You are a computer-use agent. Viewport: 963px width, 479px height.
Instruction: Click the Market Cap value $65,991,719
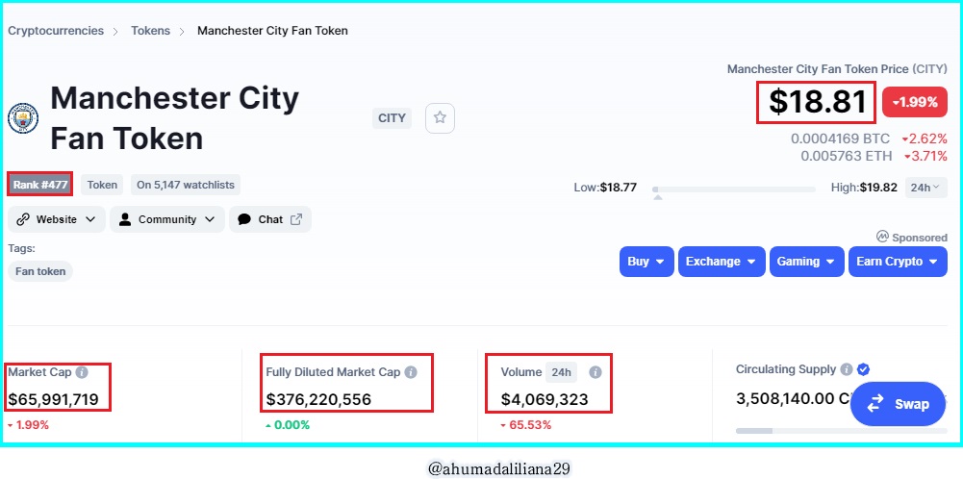54,400
